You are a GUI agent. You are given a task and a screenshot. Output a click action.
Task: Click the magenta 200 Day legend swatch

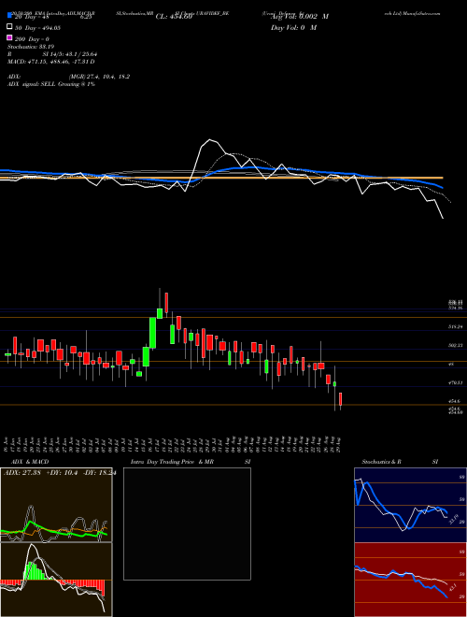click(10, 37)
